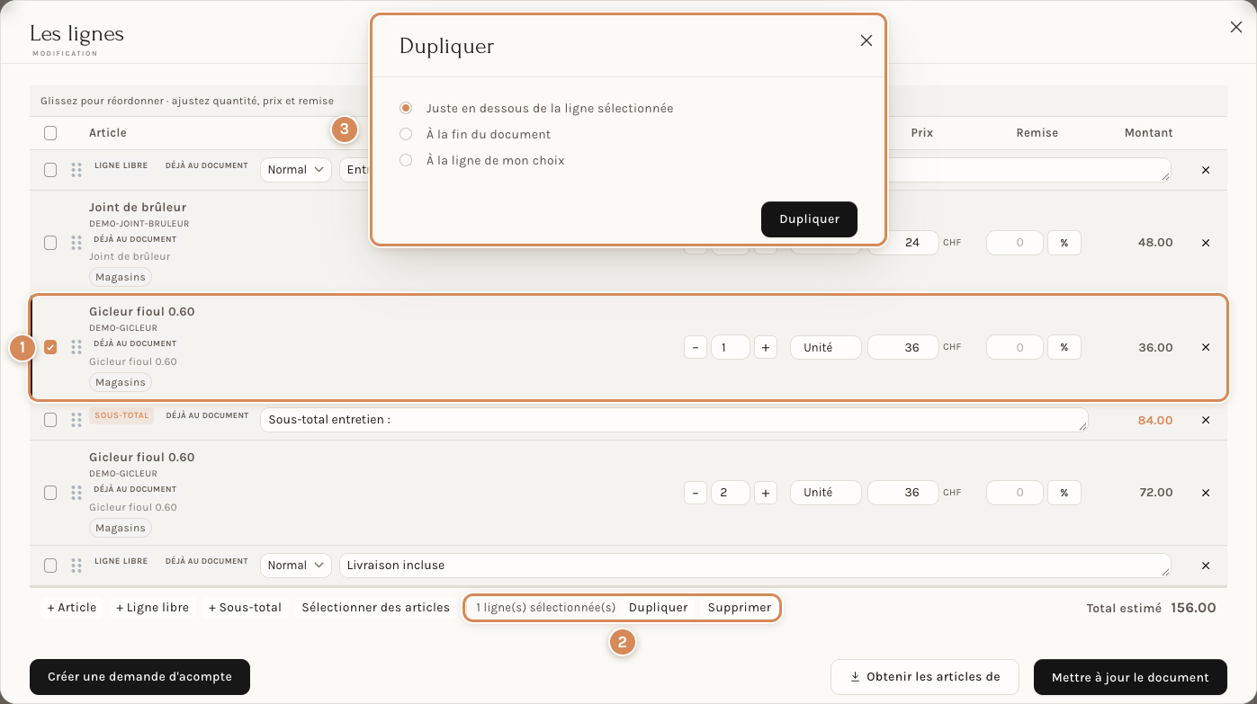This screenshot has height=704, width=1257.
Task: Click the drag handle of the 72.00 Gicleur line
Action: point(76,493)
